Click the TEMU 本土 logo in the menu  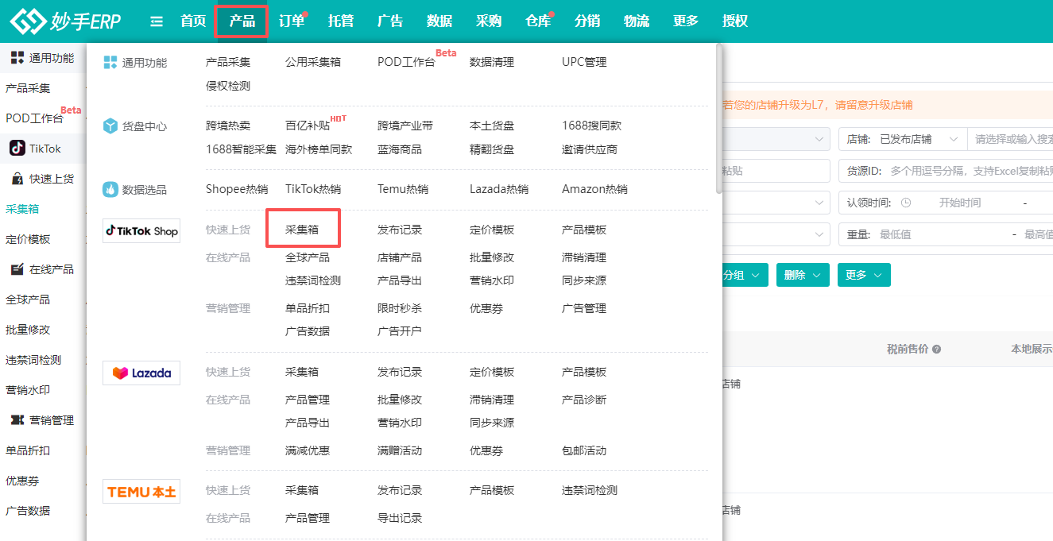(x=141, y=492)
